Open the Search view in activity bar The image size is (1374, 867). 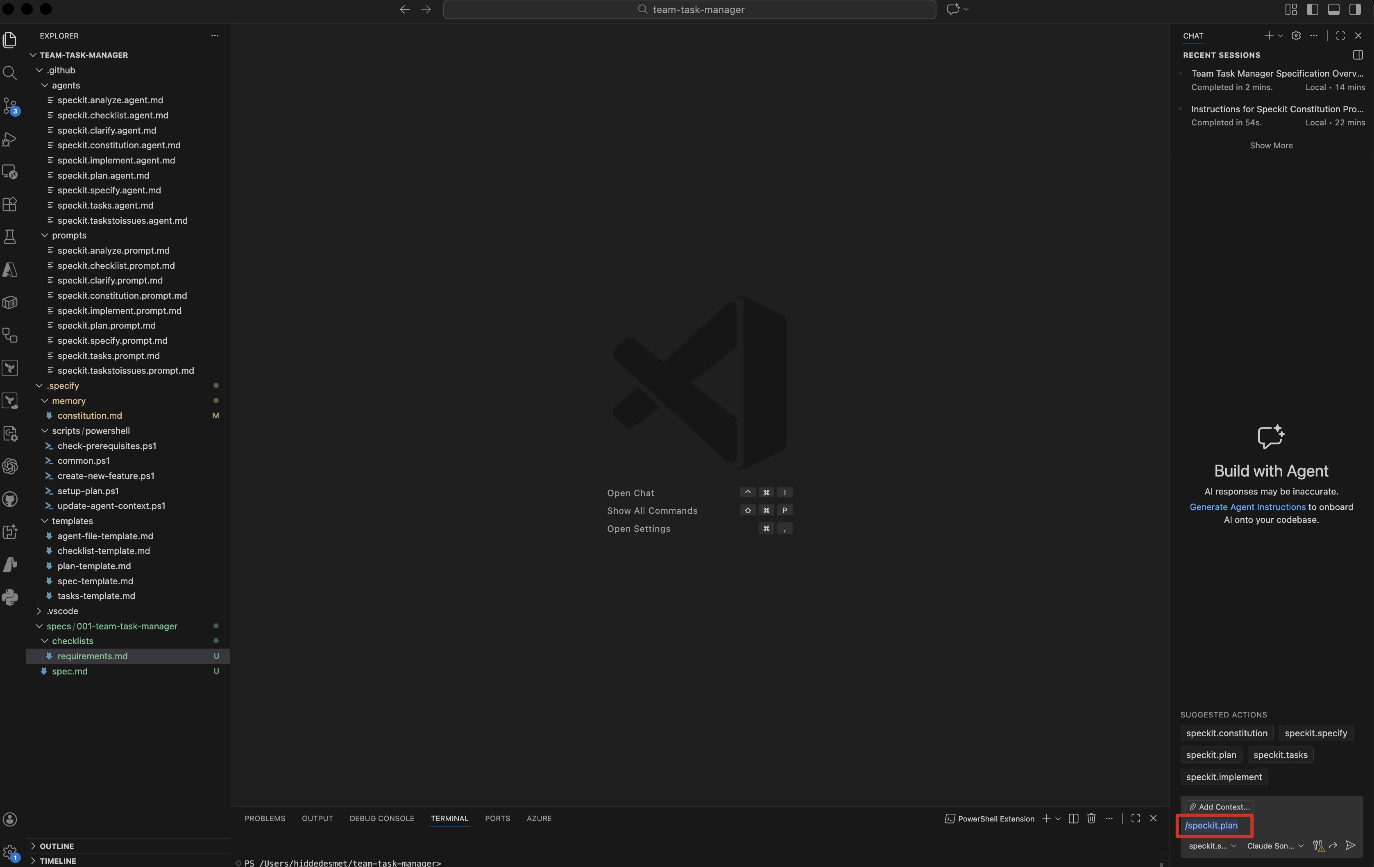[10, 73]
